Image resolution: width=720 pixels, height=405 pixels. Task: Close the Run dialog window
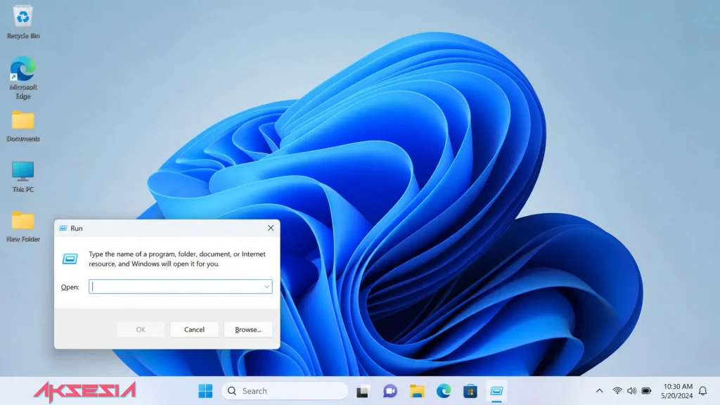click(x=271, y=228)
